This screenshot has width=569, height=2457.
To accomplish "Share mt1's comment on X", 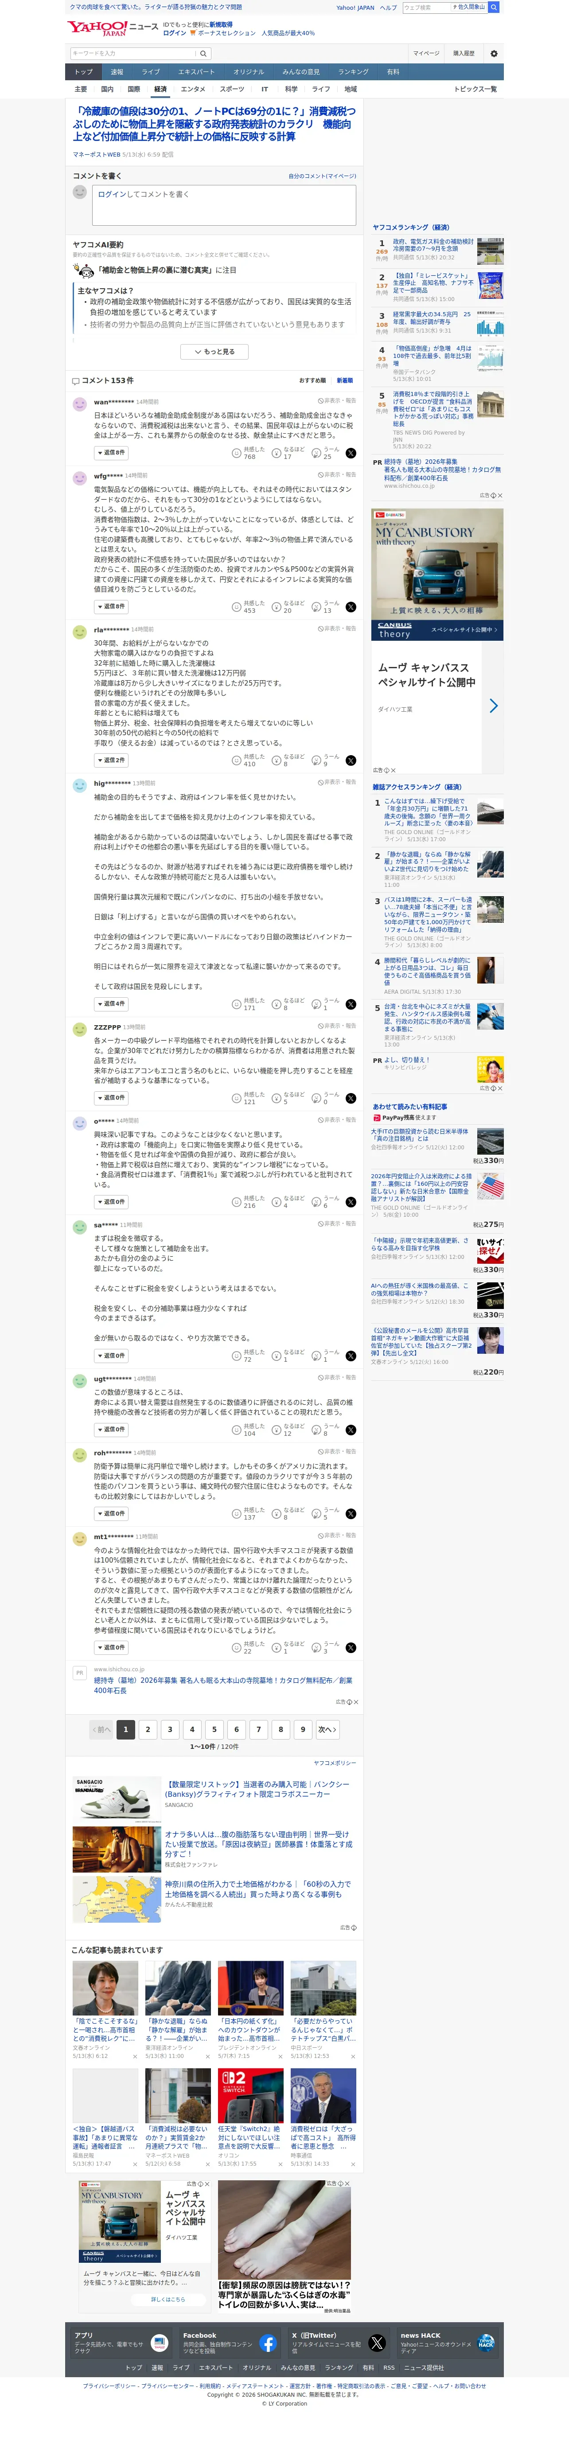I will pyautogui.click(x=351, y=1647).
